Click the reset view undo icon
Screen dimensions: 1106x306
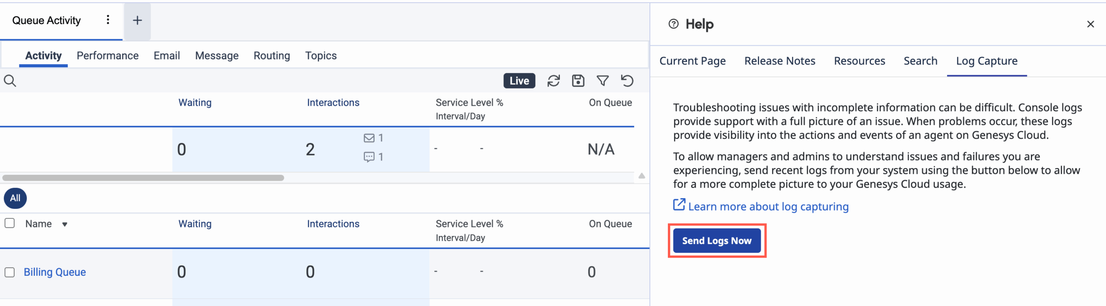[x=627, y=81]
